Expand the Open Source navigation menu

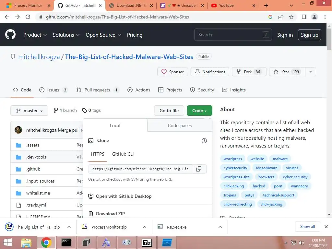[103, 35]
